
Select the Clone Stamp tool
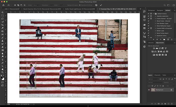pos(2,41)
